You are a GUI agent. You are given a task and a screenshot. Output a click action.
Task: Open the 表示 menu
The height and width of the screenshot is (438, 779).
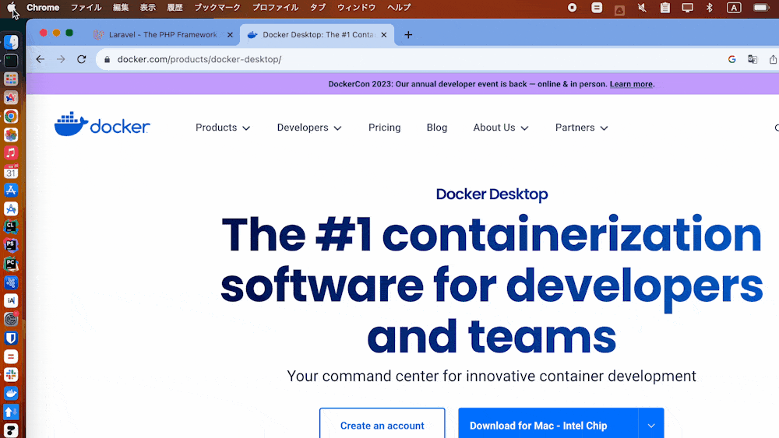(x=147, y=8)
